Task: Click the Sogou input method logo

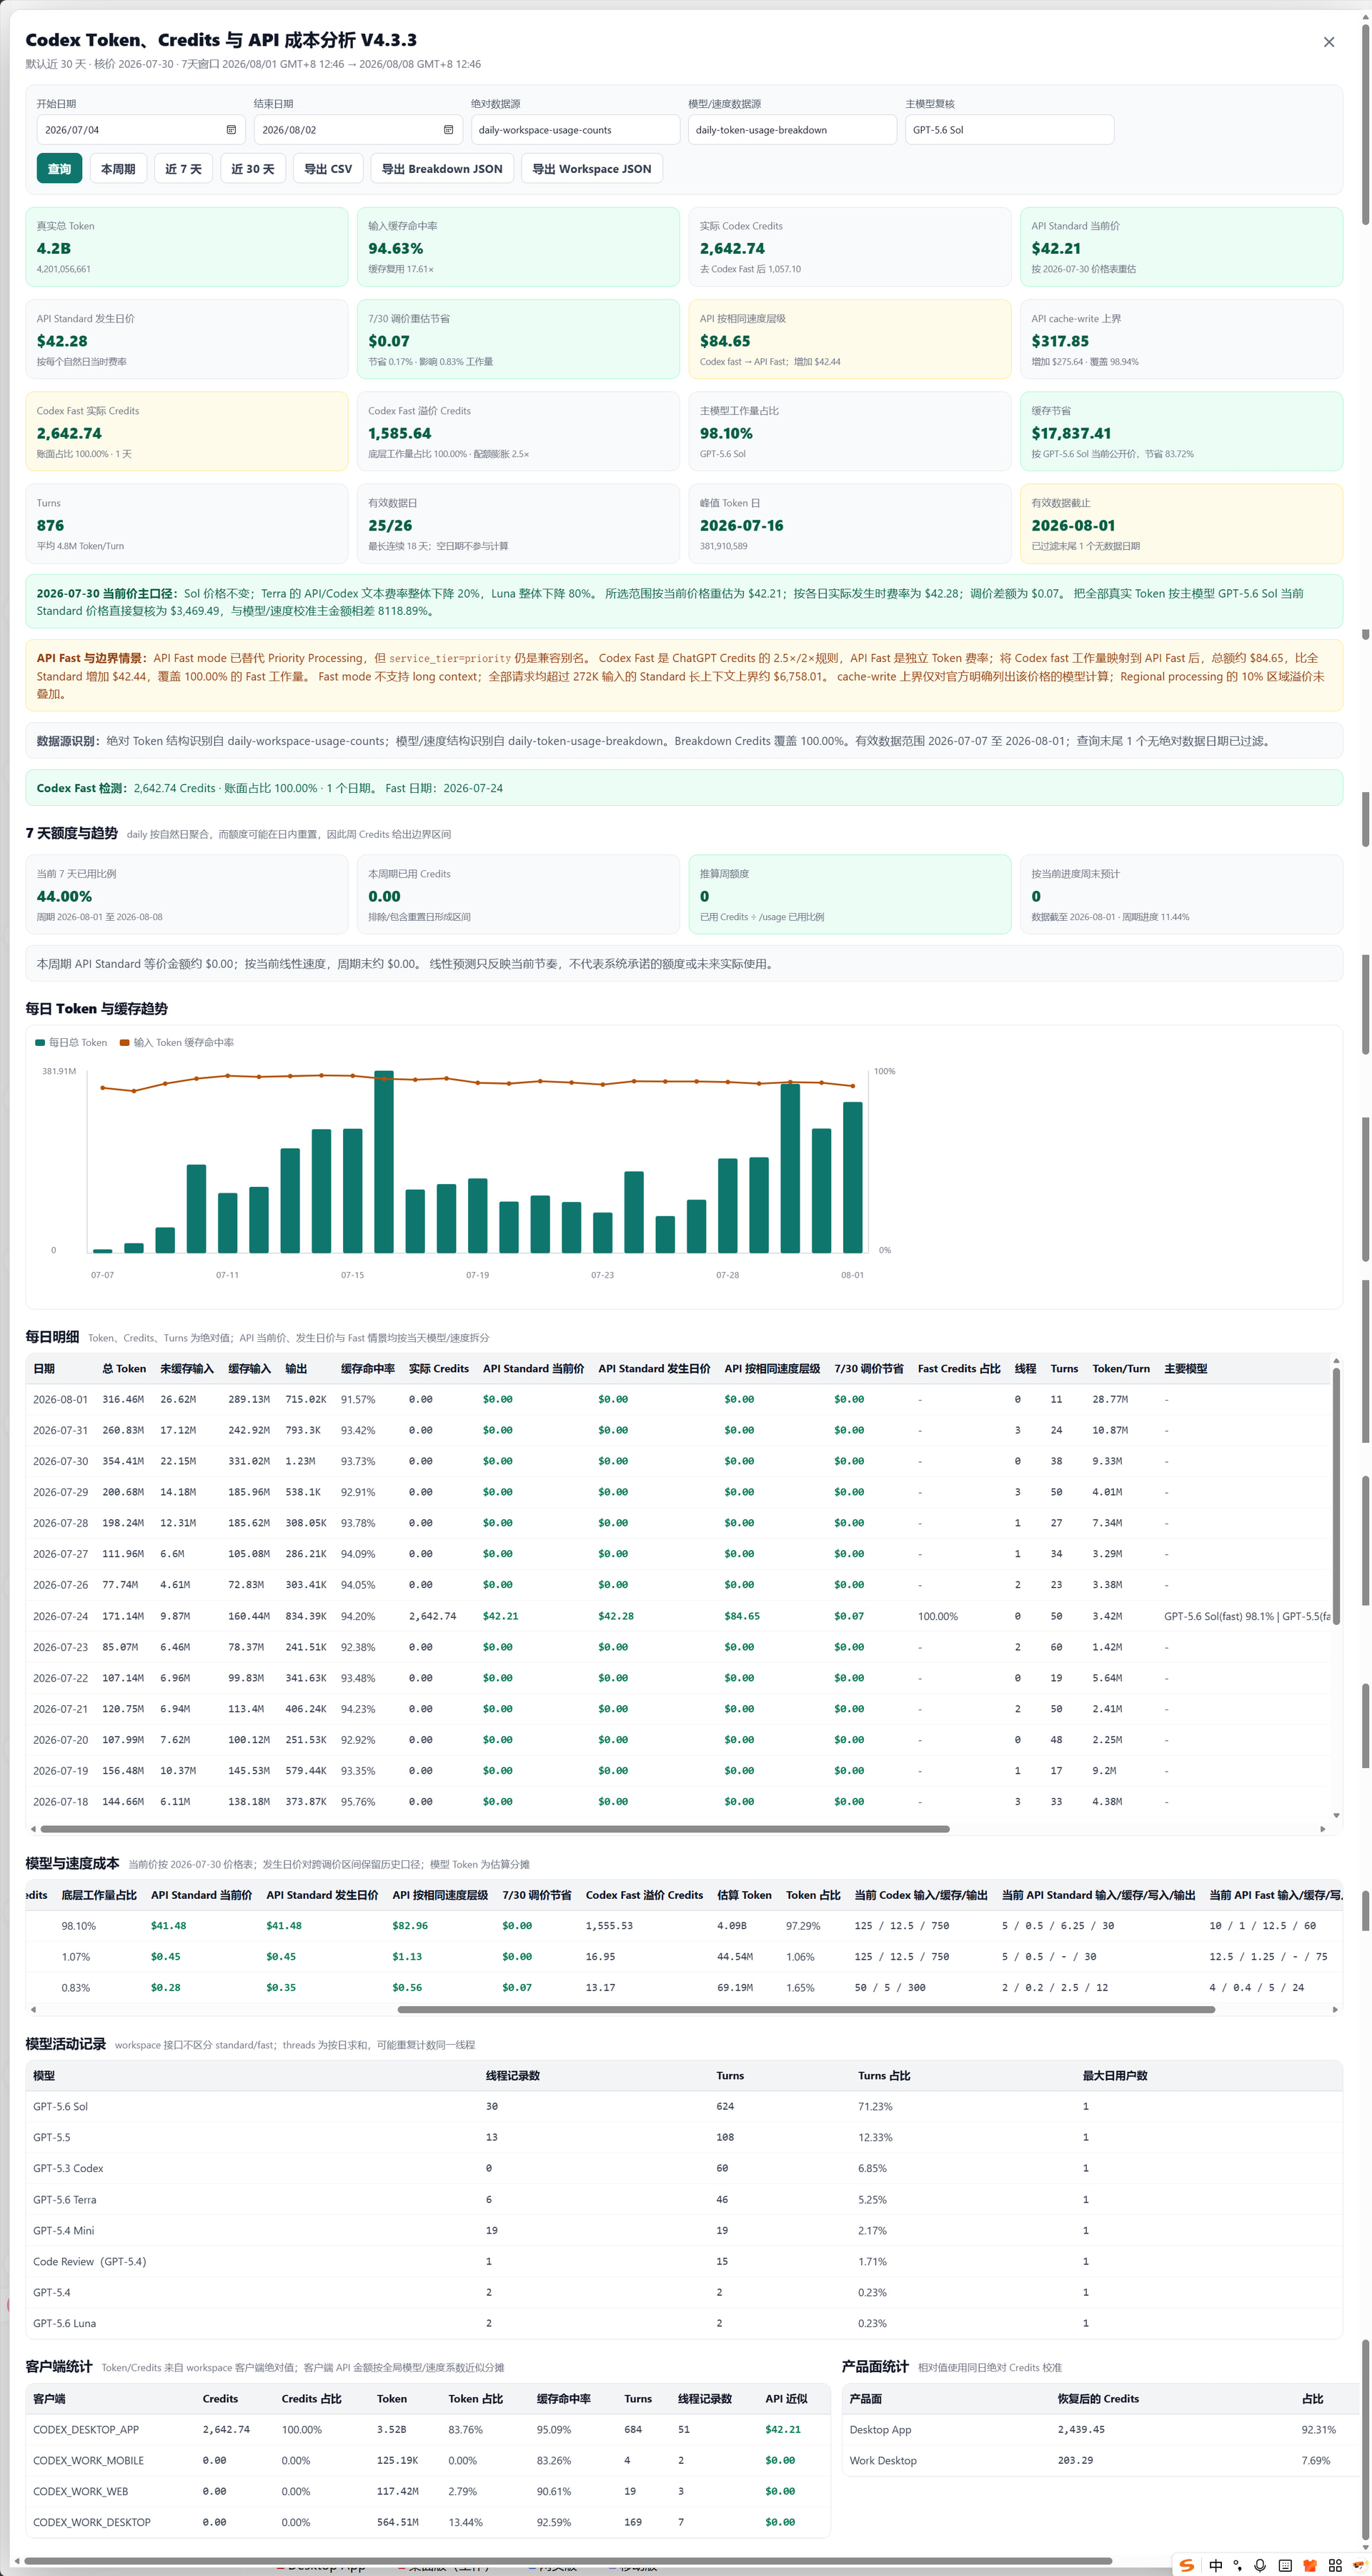Action: pos(1186,2565)
